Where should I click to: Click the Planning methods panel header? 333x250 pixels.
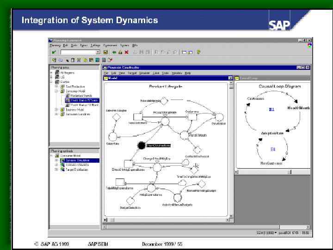click(74, 151)
